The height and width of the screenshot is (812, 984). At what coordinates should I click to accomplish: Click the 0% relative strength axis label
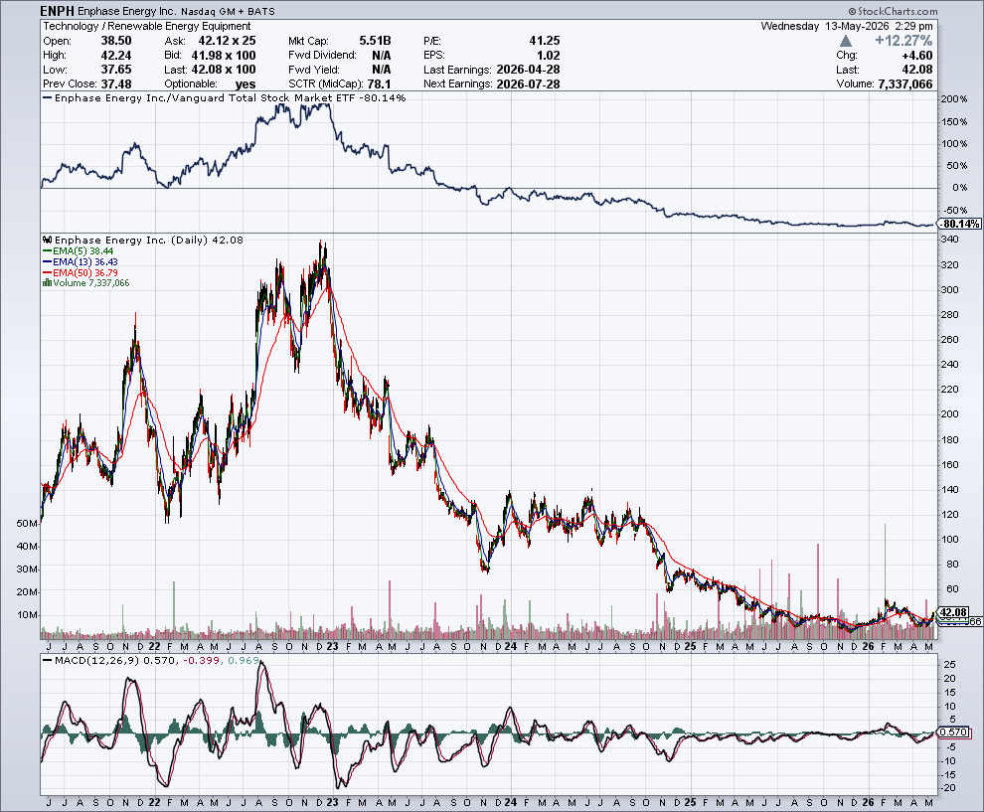coord(959,188)
